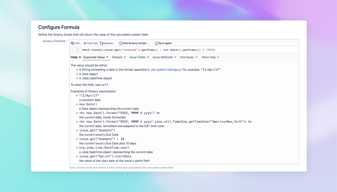
Task: Click Test again button
Action: (x=163, y=43)
